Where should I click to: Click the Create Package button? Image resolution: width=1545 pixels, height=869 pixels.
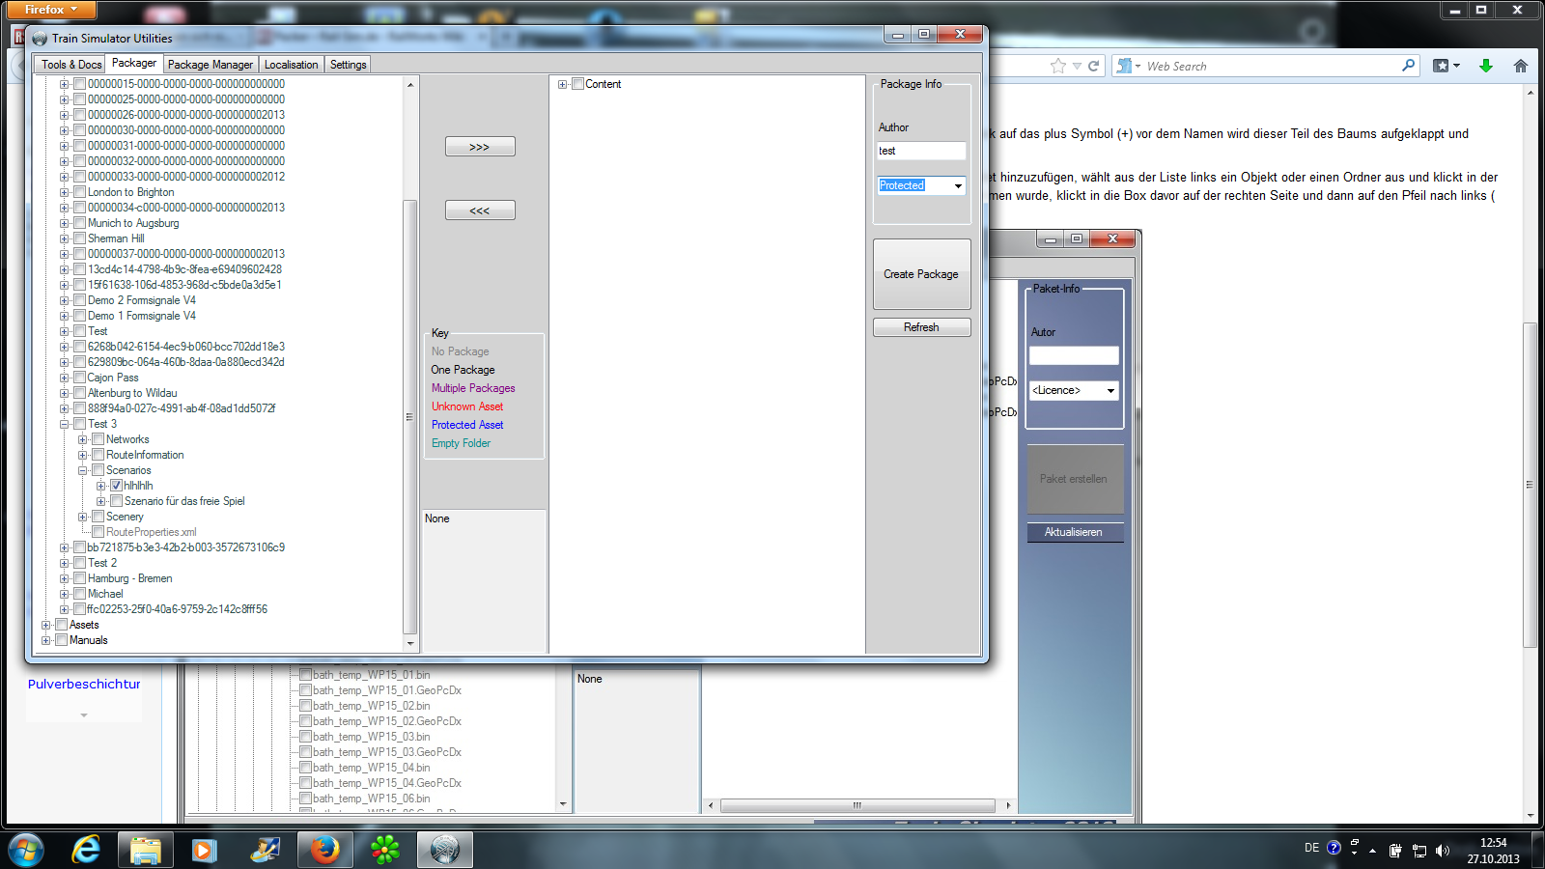pyautogui.click(x=921, y=274)
